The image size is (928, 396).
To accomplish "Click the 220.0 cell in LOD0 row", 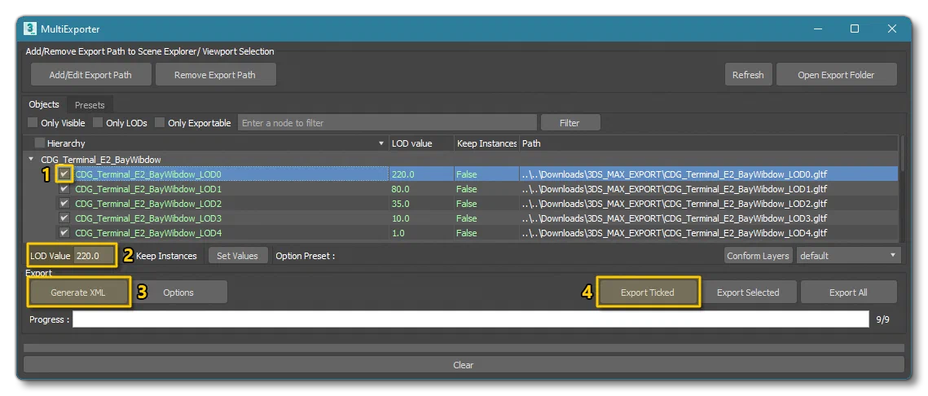I will coord(402,174).
